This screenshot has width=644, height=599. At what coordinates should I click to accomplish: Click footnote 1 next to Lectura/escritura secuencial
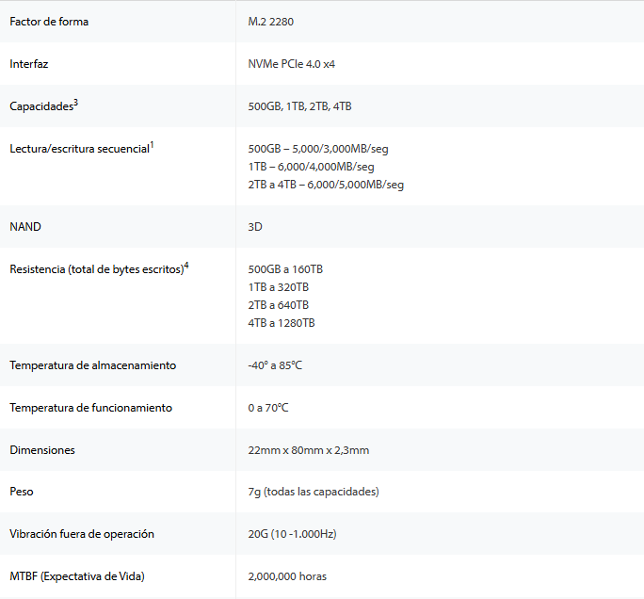pyautogui.click(x=152, y=145)
